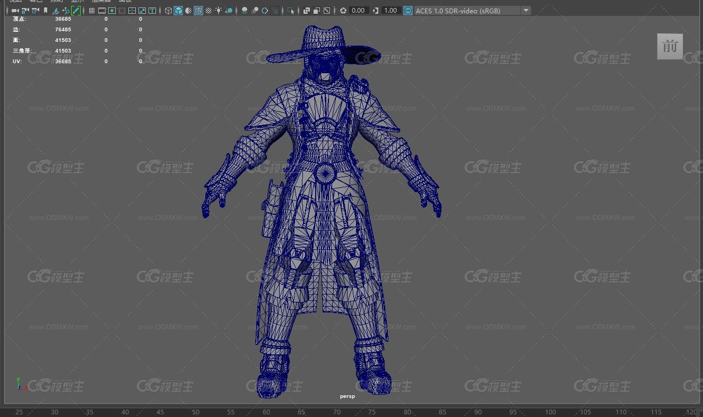Screen dimensions: 703x417
Task: Click the camera Bookmarks icon
Action: (46, 11)
